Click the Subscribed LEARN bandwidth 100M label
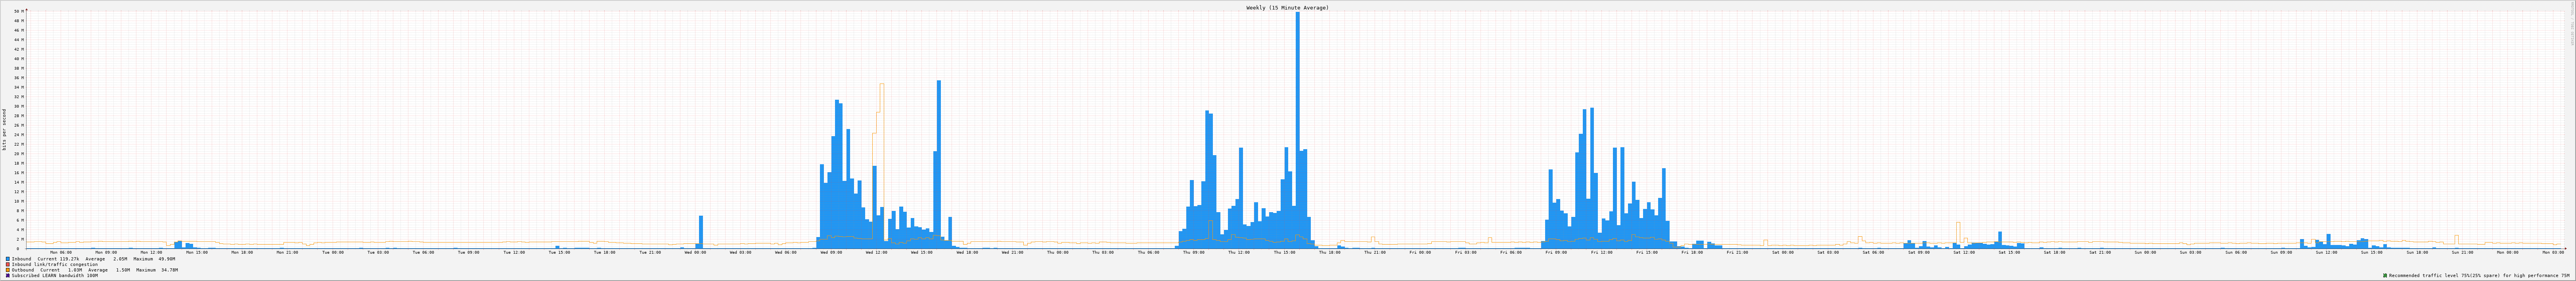 (x=55, y=275)
